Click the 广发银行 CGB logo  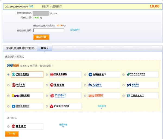click(x=65, y=106)
